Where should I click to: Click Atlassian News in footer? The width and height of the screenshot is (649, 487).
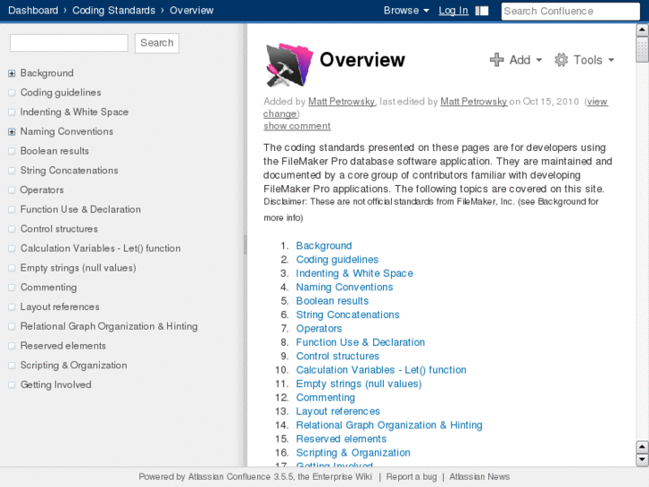click(479, 477)
